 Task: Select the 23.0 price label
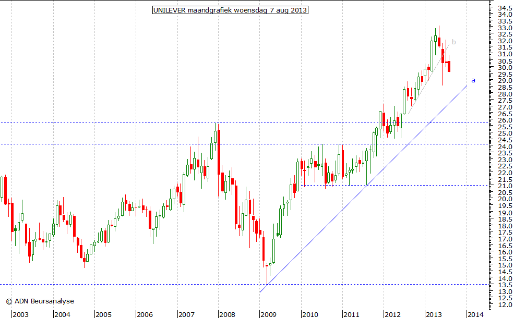click(505, 160)
